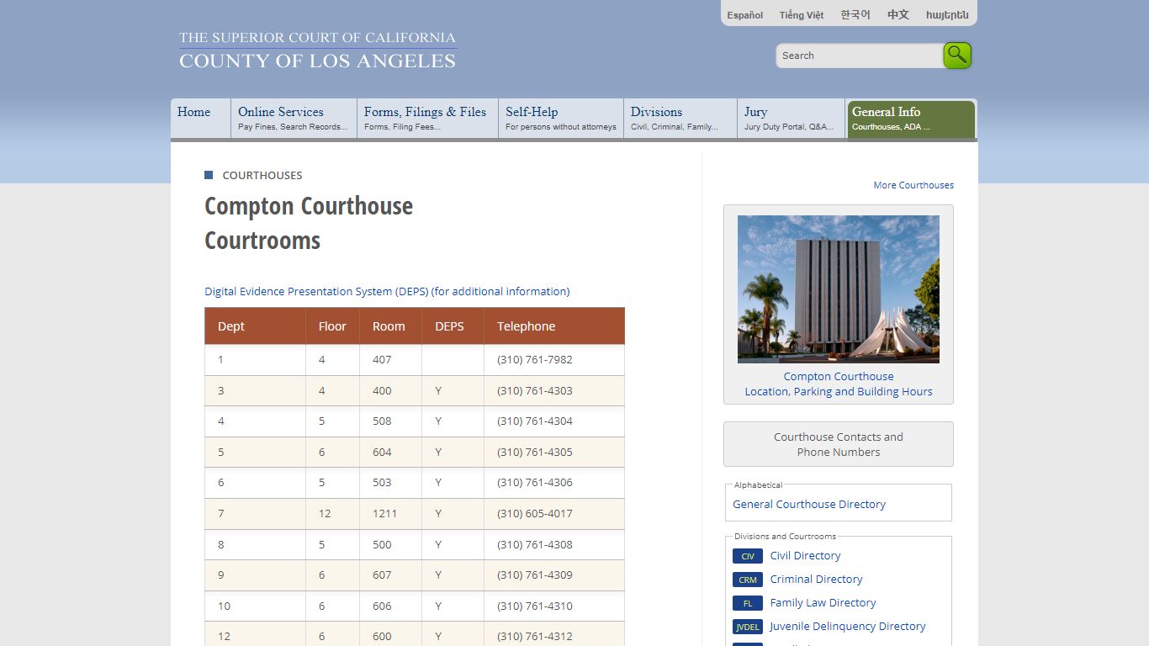Click phone number (310) 605-4017

click(x=535, y=514)
